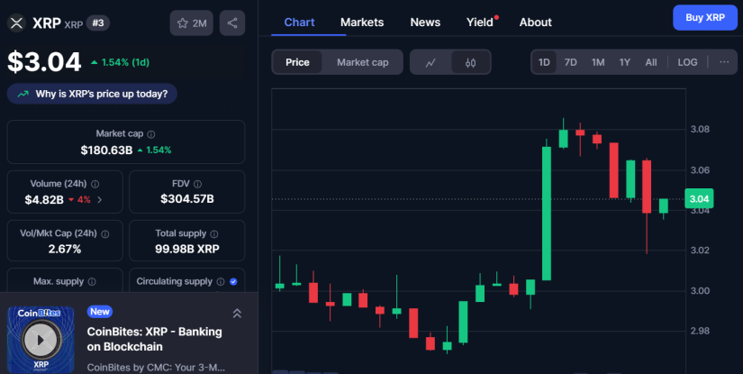Image resolution: width=743 pixels, height=374 pixels.
Task: Click "Why is XRP's price up today?"
Action: (x=92, y=94)
